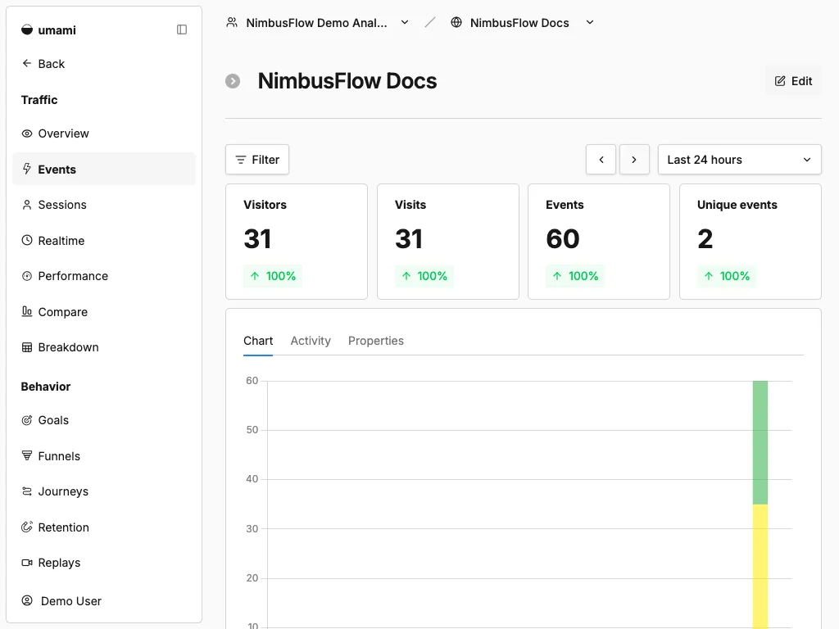The image size is (839, 629).
Task: Navigate to Compare page
Action: tap(104, 311)
